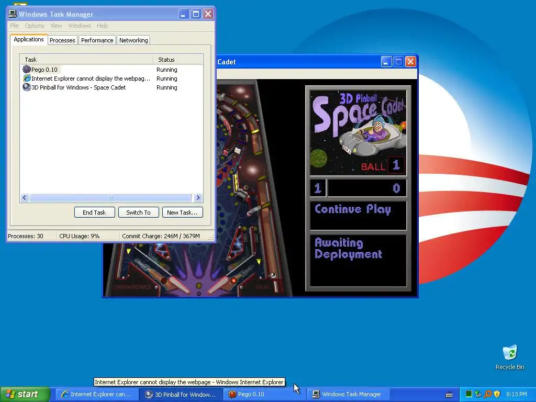Select the 3D Pinball for Windows task row
Viewport: 536px width, 402px height.
pos(111,87)
